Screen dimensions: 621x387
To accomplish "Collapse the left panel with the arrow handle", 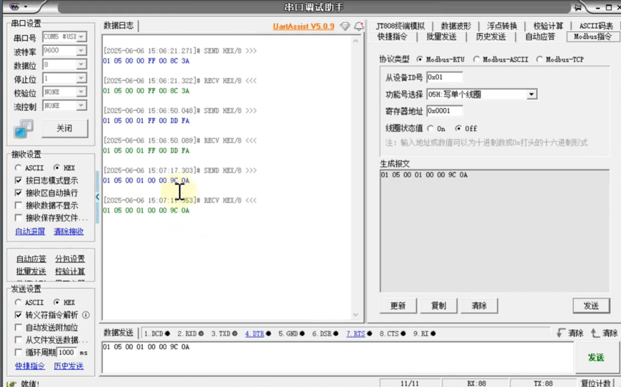I will tap(97, 197).
